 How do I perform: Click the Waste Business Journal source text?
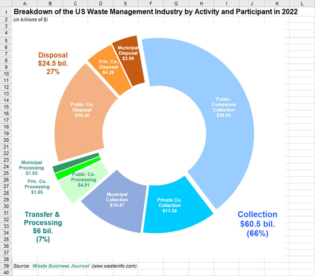coord(61,266)
